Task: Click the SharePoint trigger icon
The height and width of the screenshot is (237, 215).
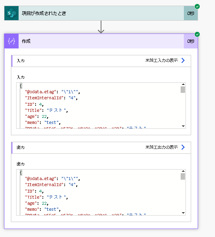Action: [x=11, y=13]
